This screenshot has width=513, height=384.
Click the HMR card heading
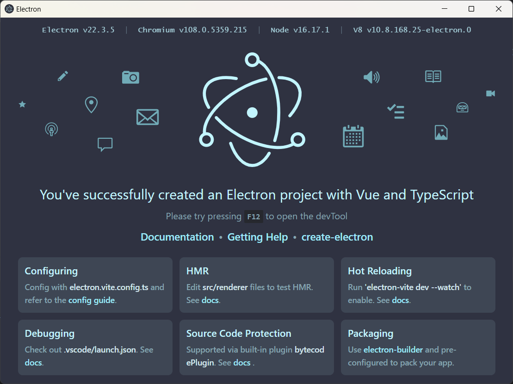point(198,271)
